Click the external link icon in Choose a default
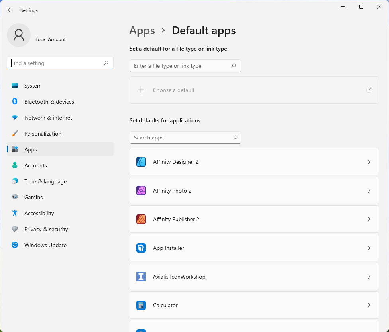This screenshot has height=332, width=389. [369, 90]
